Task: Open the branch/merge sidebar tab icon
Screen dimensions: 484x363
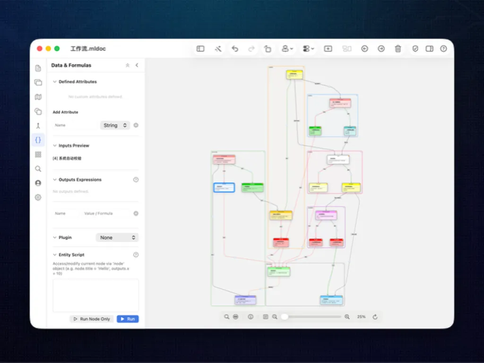Action: click(x=38, y=126)
